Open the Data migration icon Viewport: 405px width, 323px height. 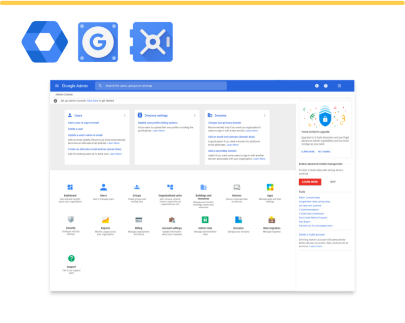pyautogui.click(x=272, y=220)
